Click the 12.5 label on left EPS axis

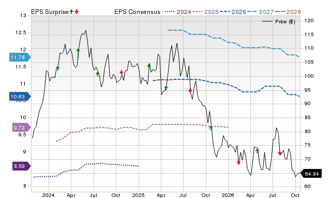[x=21, y=33]
